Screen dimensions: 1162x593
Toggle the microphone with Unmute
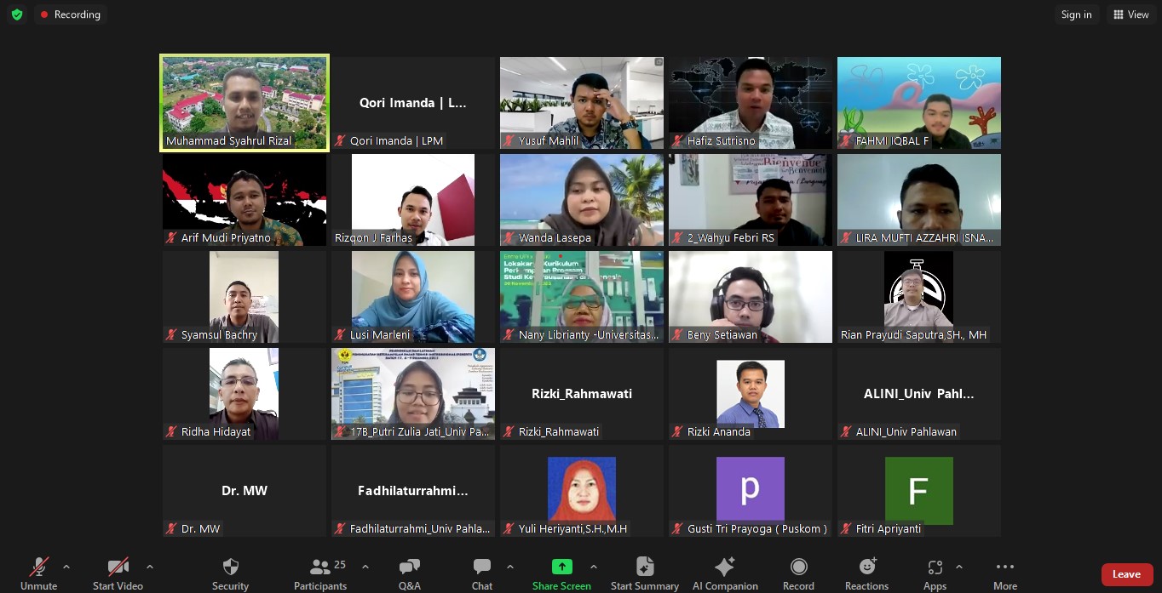pyautogui.click(x=39, y=567)
